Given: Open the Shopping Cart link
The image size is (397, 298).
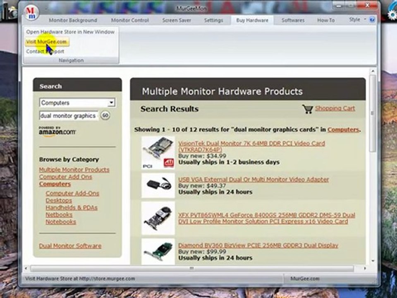Looking at the screenshot, I should [335, 108].
